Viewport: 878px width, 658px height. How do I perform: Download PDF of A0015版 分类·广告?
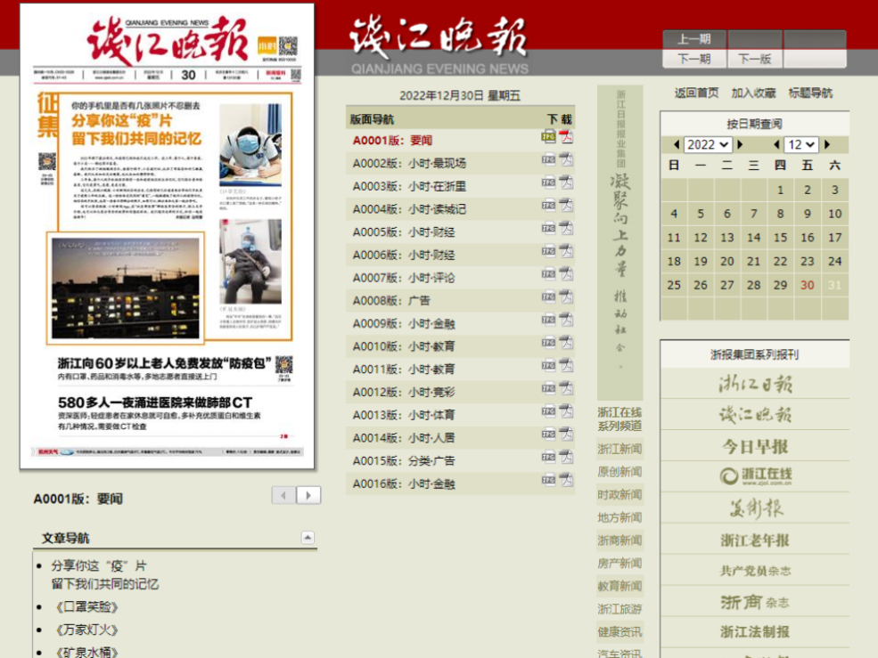click(x=566, y=457)
